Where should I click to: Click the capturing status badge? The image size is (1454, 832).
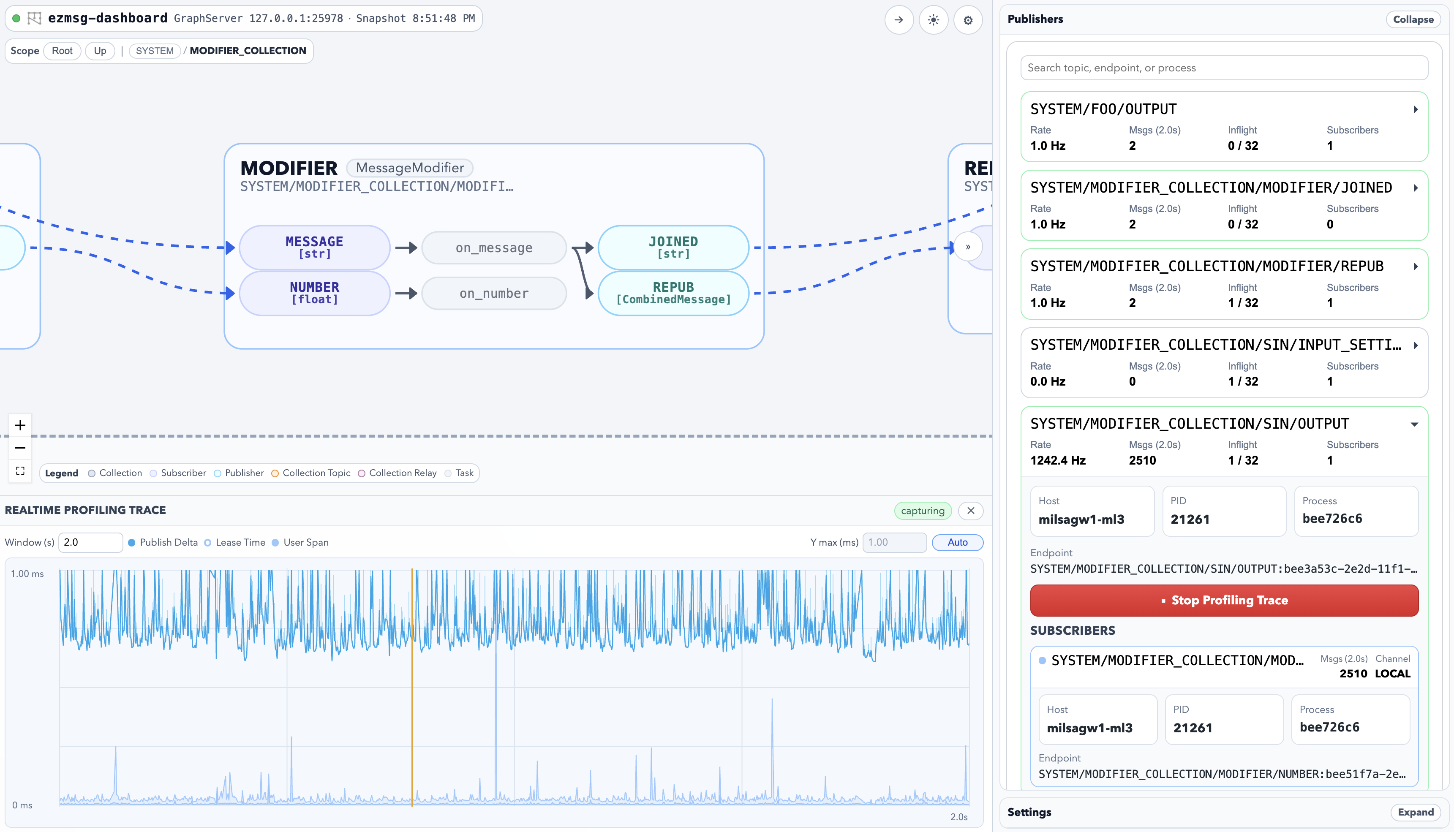(923, 510)
